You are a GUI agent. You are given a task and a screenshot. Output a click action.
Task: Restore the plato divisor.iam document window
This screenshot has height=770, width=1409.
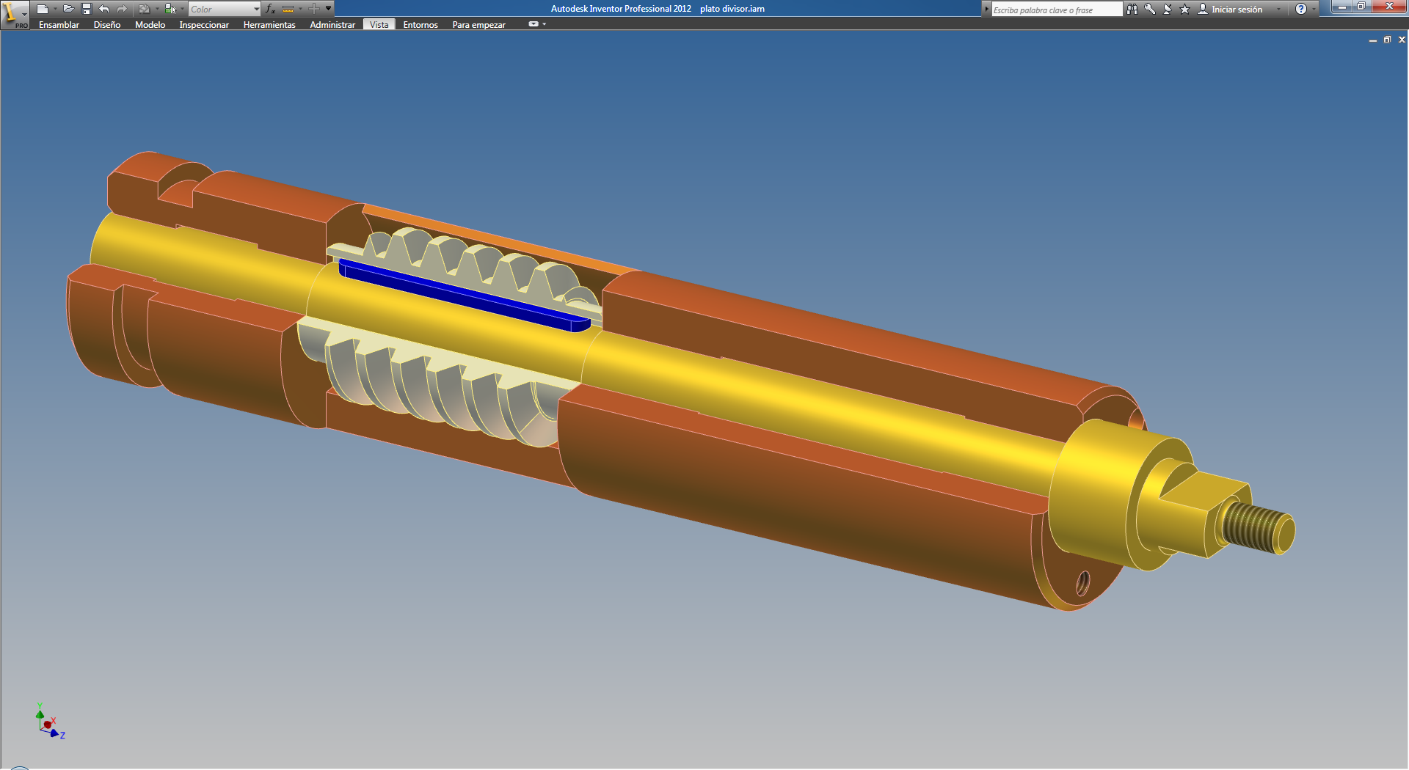[1387, 40]
